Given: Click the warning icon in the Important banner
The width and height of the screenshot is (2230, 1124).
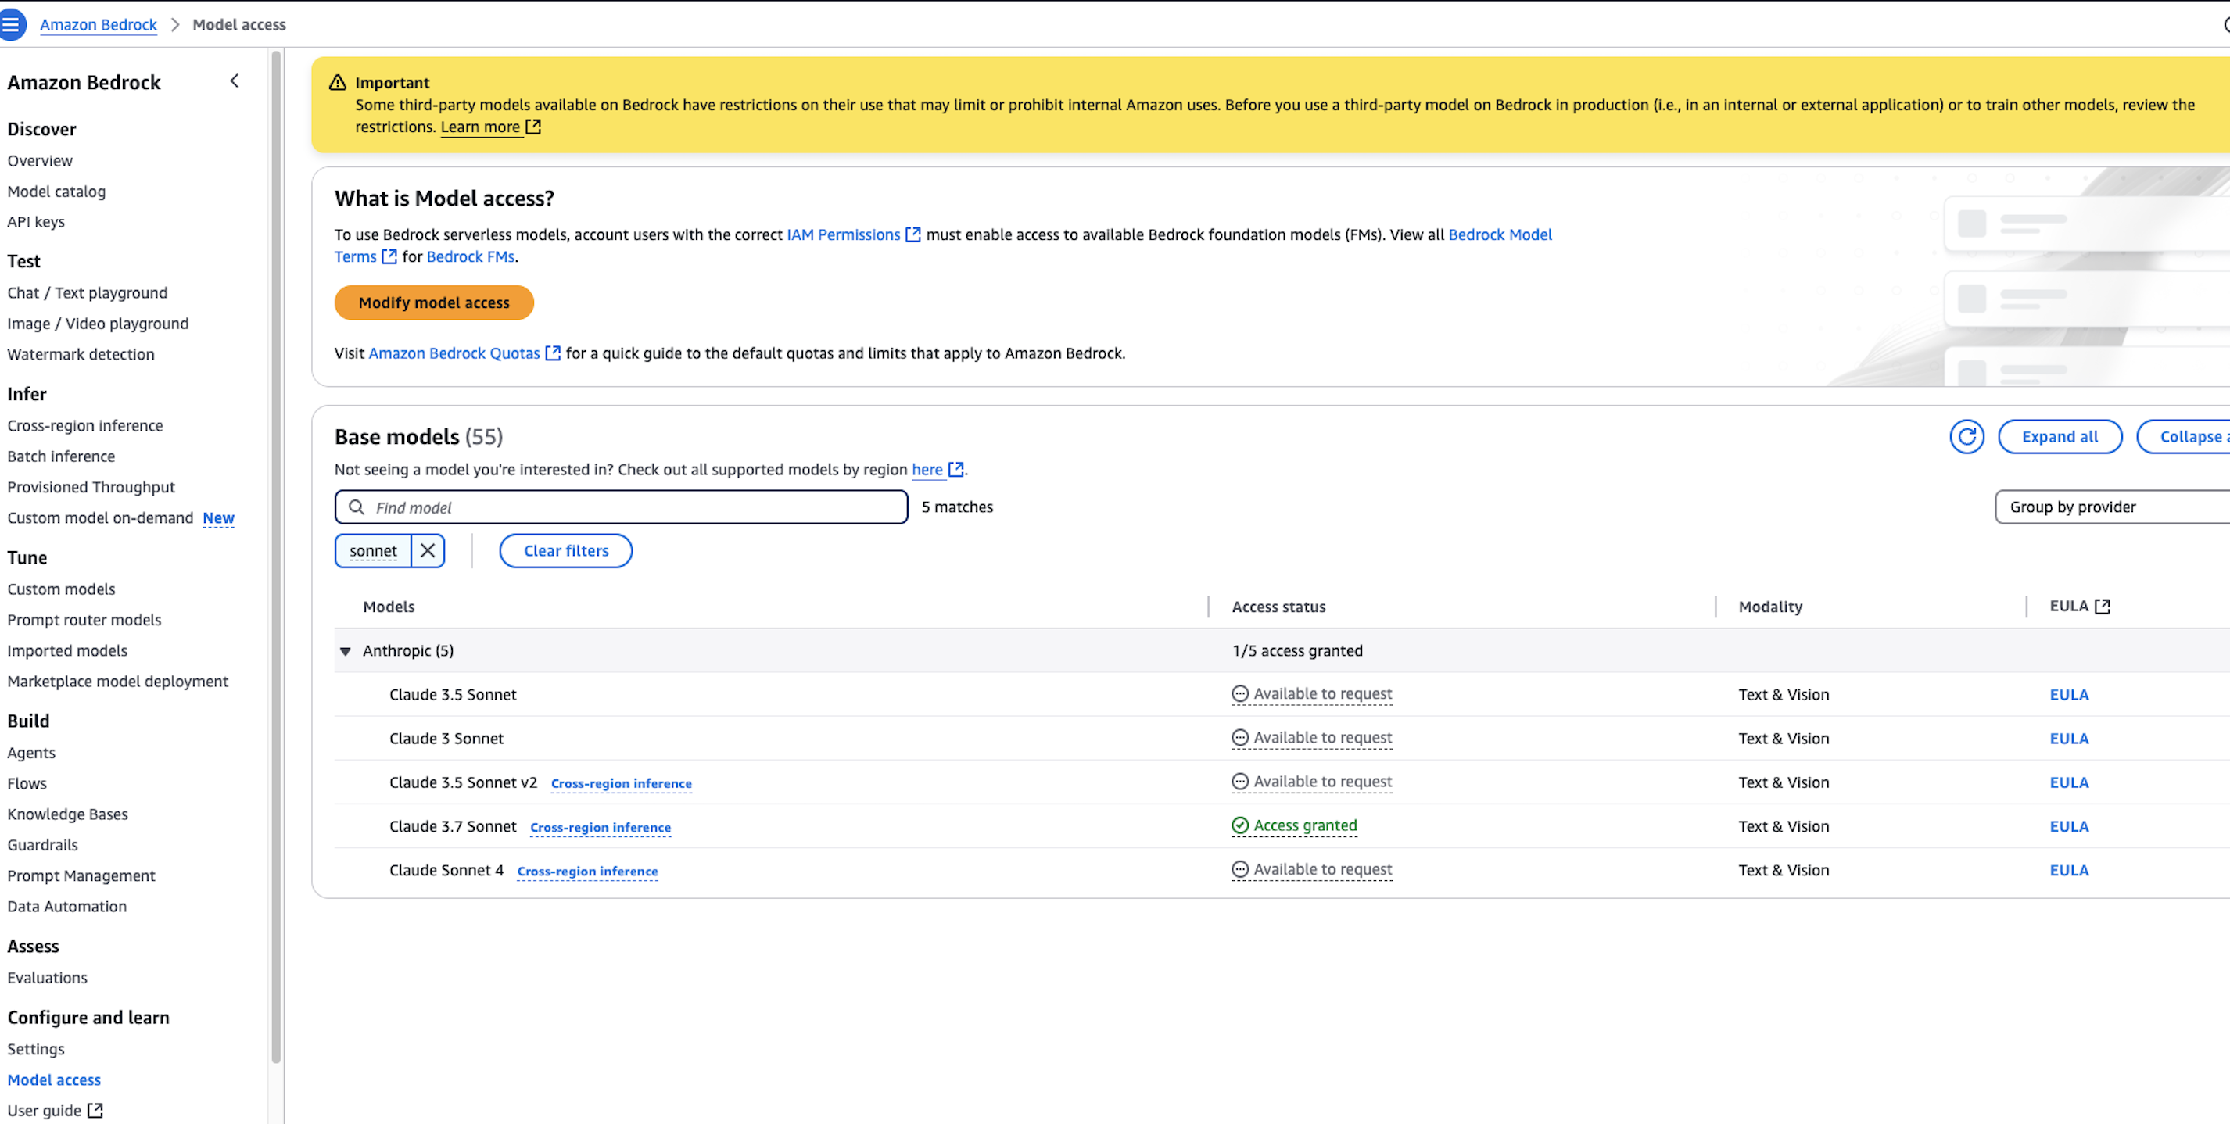Looking at the screenshot, I should point(337,81).
